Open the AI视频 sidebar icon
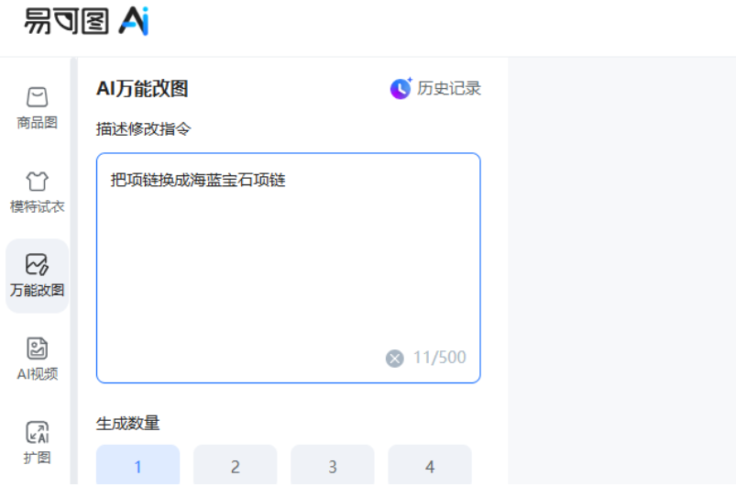 pyautogui.click(x=37, y=349)
